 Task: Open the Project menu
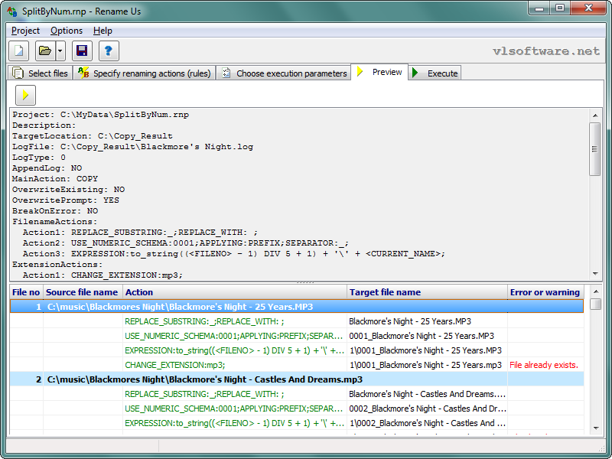coord(25,31)
